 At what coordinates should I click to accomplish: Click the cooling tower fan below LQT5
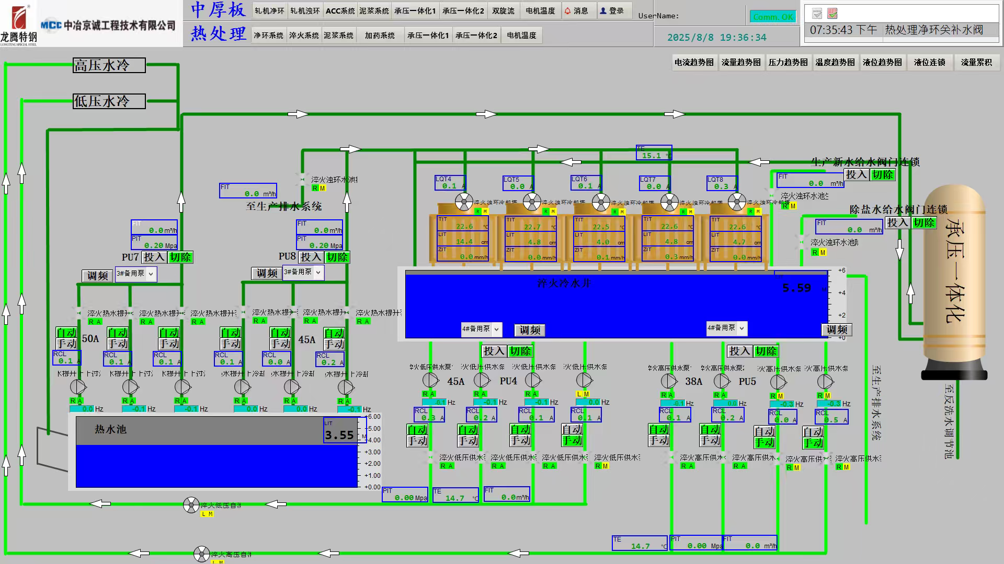532,202
